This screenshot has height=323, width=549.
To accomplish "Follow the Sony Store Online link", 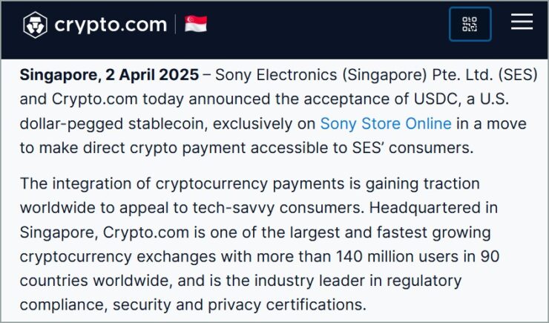I will pyautogui.click(x=386, y=124).
